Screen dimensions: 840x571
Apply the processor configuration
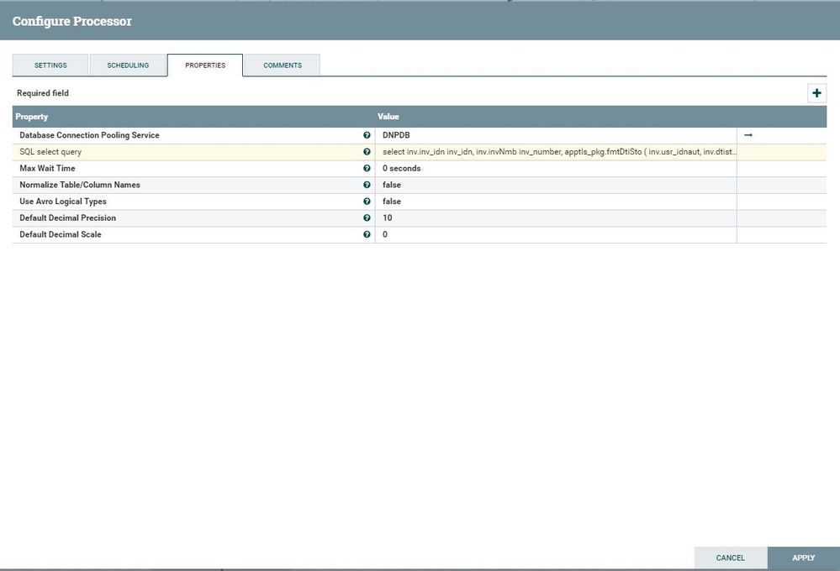803,558
